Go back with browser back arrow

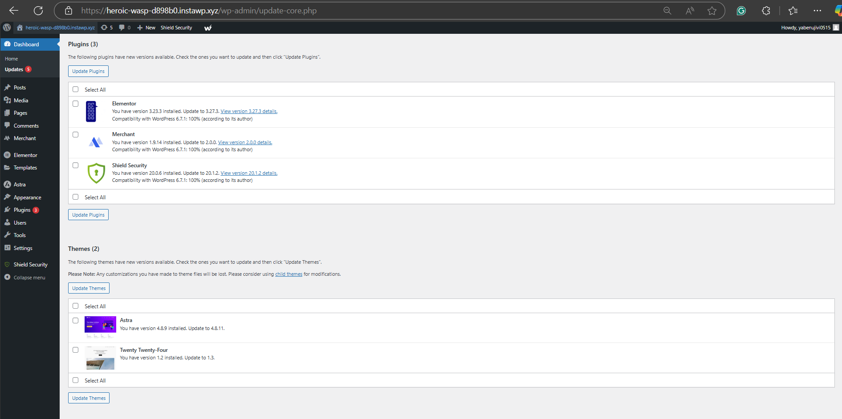[x=14, y=11]
